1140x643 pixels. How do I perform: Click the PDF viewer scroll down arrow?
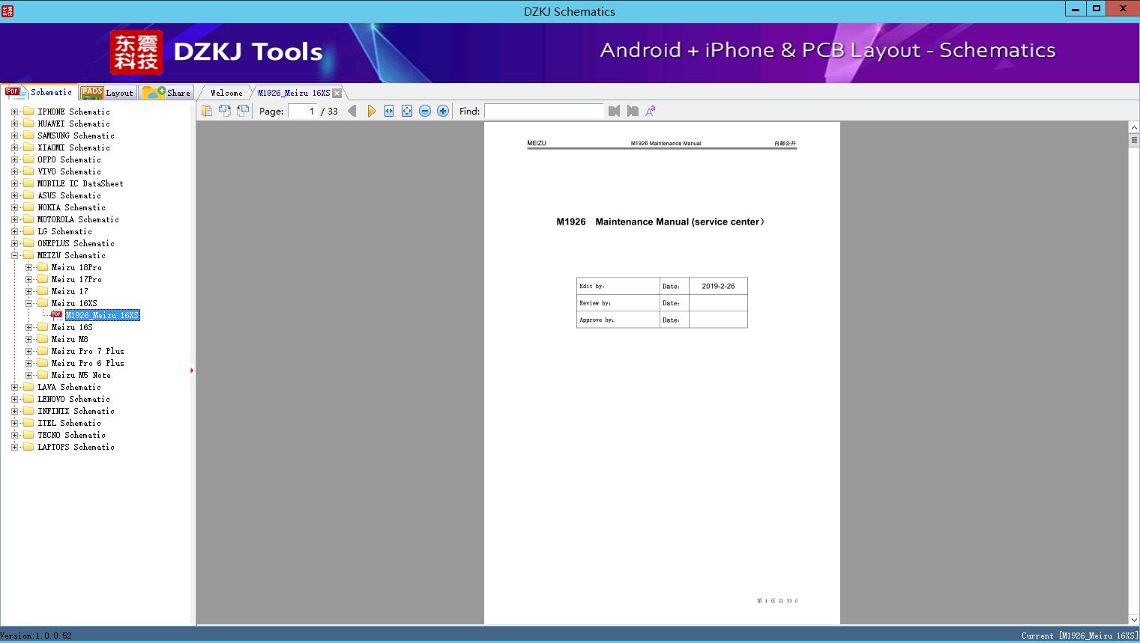tap(1134, 619)
